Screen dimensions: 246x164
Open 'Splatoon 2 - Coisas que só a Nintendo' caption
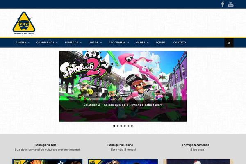[x=123, y=105]
